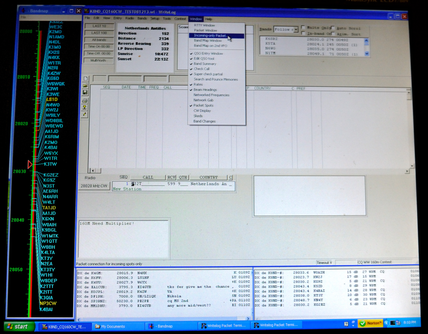
Task: Click the WriteLog title bar app icon
Action: [87, 11]
